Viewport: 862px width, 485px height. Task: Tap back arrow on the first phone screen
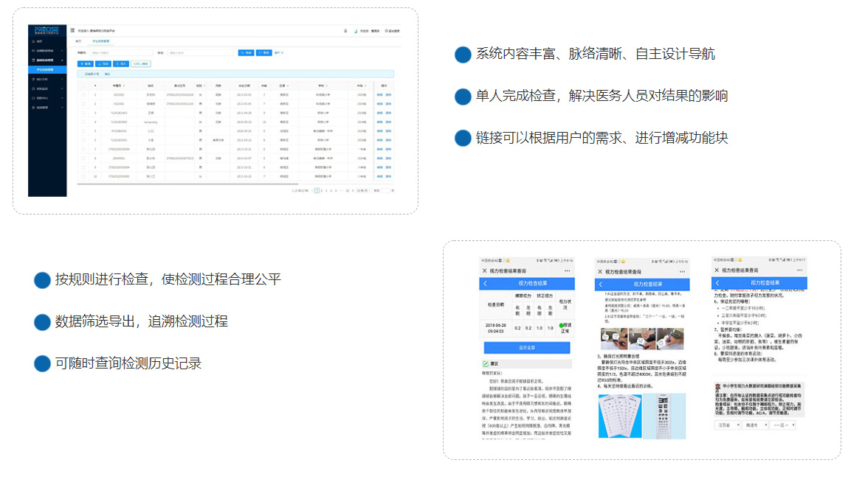pyautogui.click(x=485, y=284)
